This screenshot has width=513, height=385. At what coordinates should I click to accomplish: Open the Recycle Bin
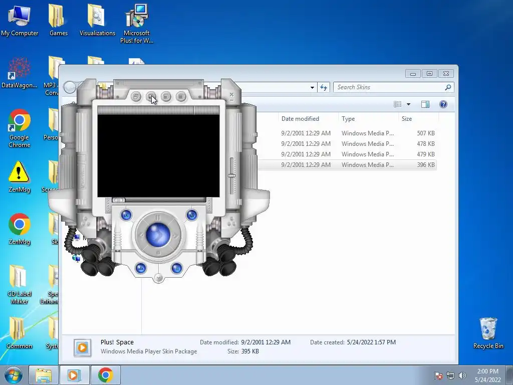[488, 333]
